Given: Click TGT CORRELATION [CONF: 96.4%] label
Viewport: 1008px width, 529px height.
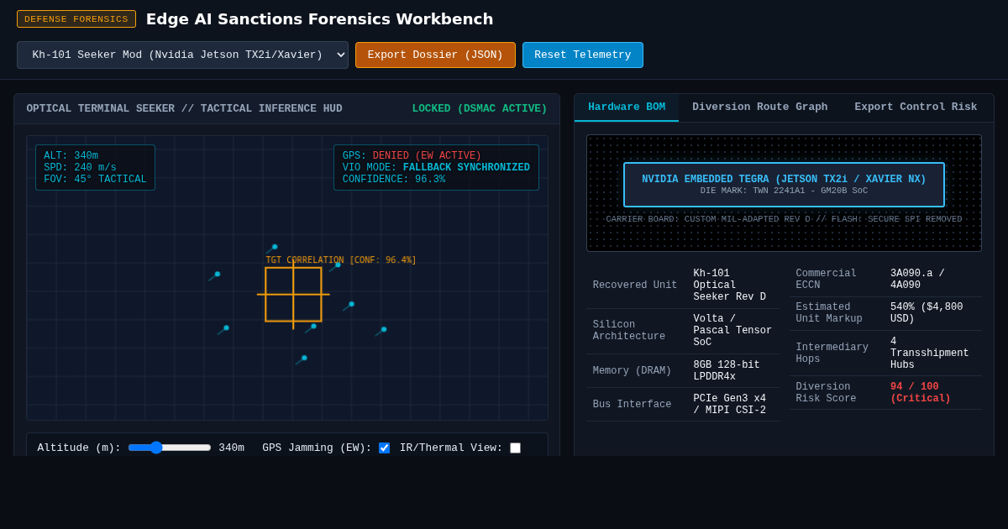Looking at the screenshot, I should 341,260.
